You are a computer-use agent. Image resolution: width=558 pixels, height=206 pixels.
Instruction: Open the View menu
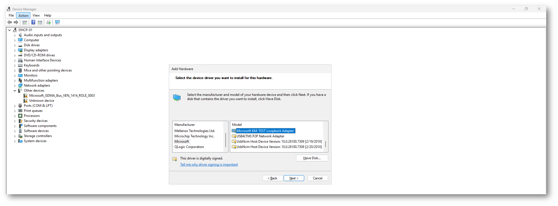click(x=36, y=16)
